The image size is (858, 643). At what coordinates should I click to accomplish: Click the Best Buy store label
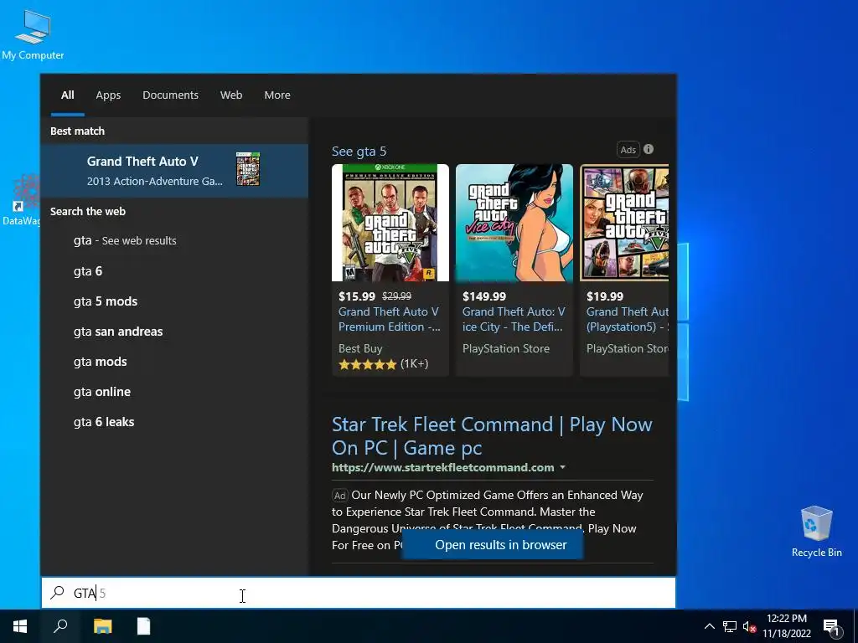tap(360, 348)
